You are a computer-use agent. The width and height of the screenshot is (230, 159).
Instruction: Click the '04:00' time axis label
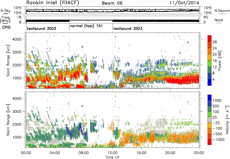point(55,153)
